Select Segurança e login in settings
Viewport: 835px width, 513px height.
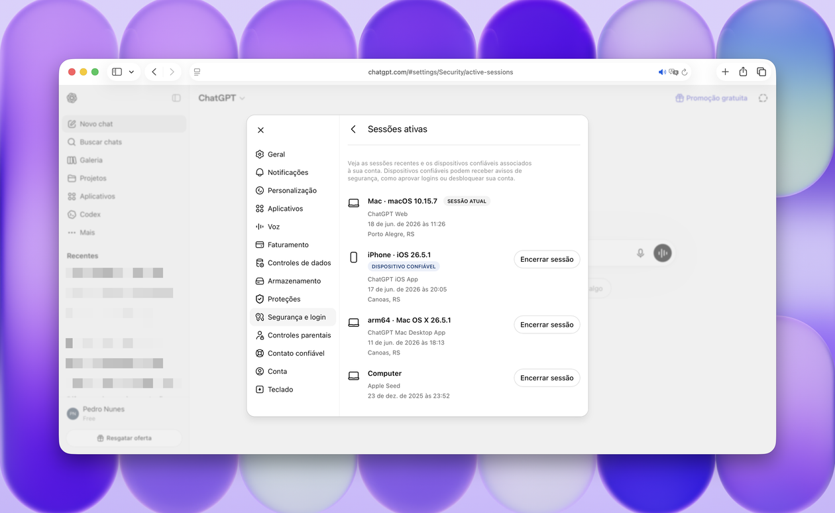coord(293,317)
